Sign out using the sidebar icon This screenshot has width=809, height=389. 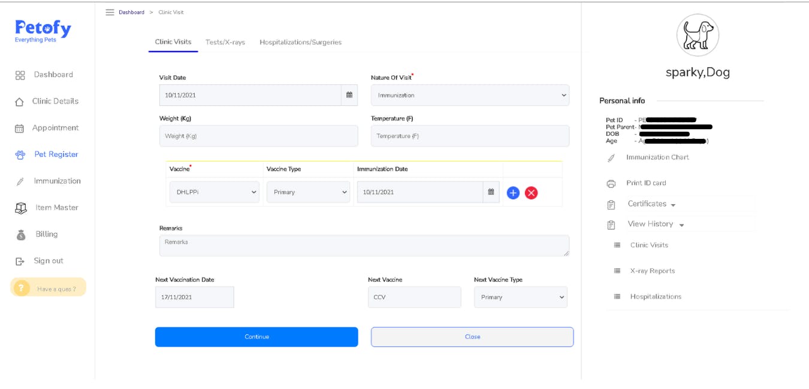tap(20, 260)
